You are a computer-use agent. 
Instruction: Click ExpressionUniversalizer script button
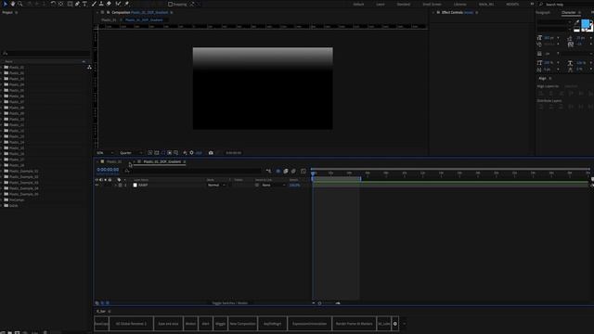pyautogui.click(x=309, y=324)
